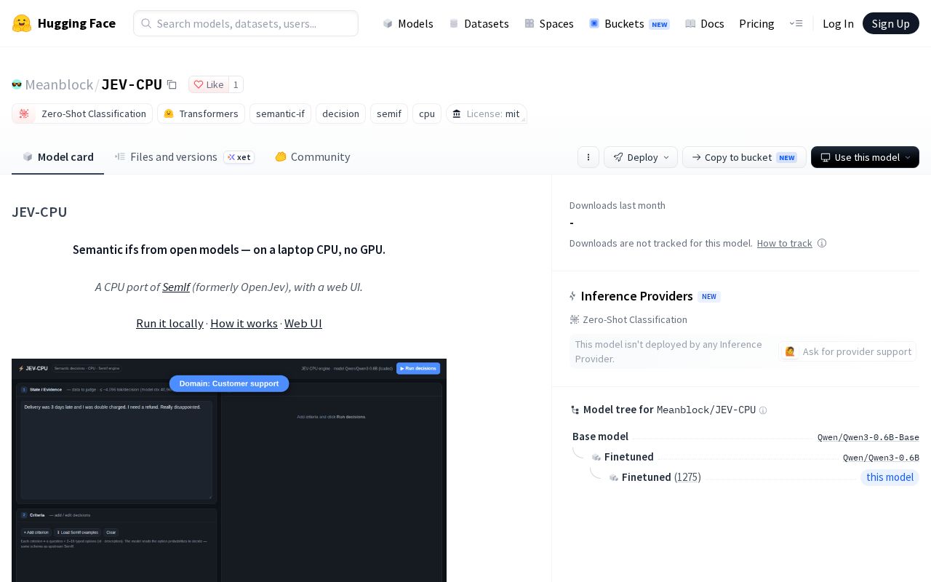This screenshot has height=582, width=931.
Task: Open Spaces in top navigation
Action: (549, 23)
